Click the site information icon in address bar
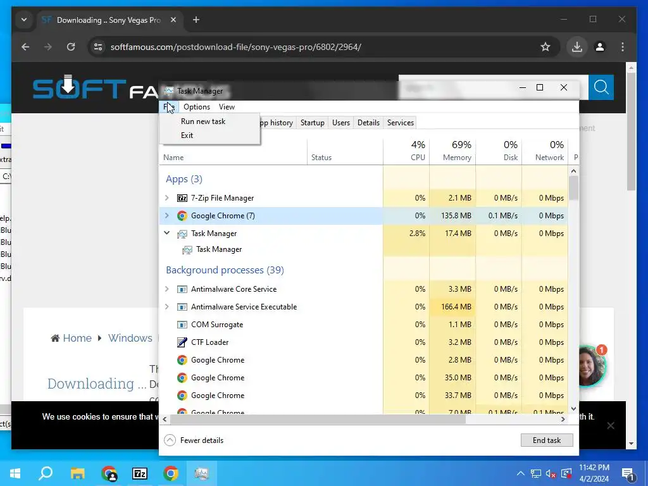The width and height of the screenshot is (648, 486). (x=98, y=47)
